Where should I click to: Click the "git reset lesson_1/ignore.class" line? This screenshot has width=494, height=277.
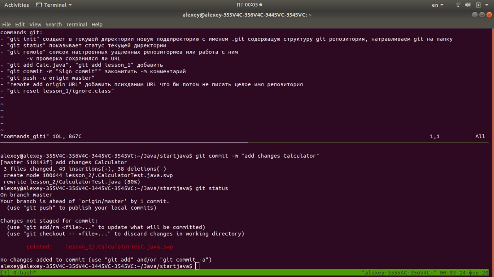coord(57,91)
